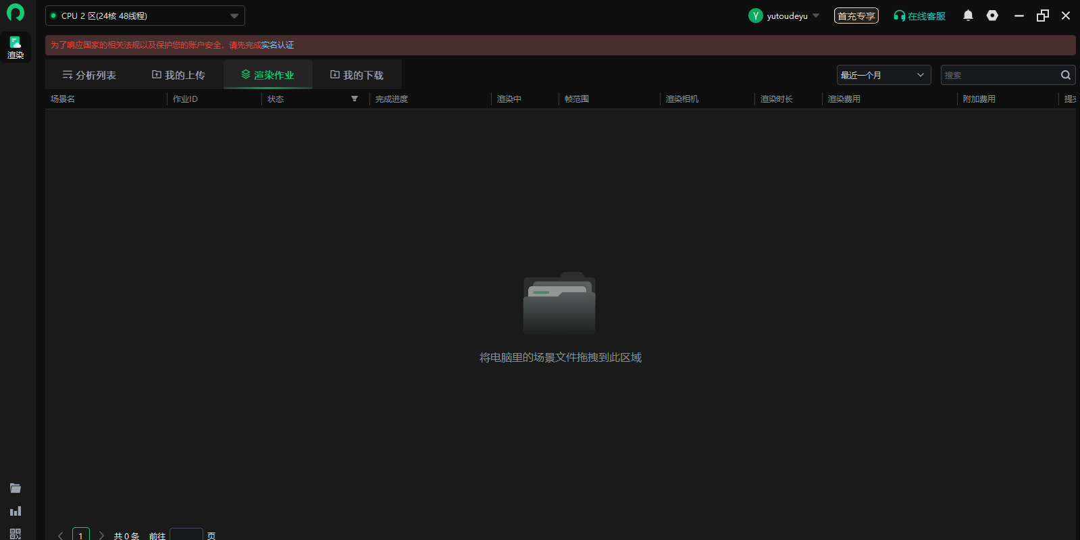Screen dimensions: 1080x540
Task: Click the 实名认证 link in the banner
Action: click(278, 45)
